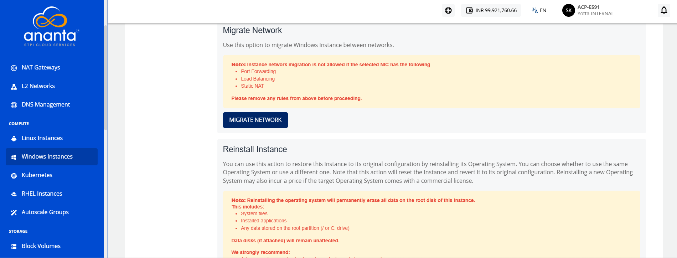Screen dimensions: 677x258
Task: Click the sidebar scrollbar thumb
Action: 105,78
